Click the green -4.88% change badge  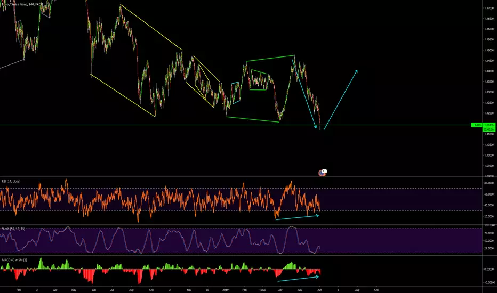coord(477,125)
